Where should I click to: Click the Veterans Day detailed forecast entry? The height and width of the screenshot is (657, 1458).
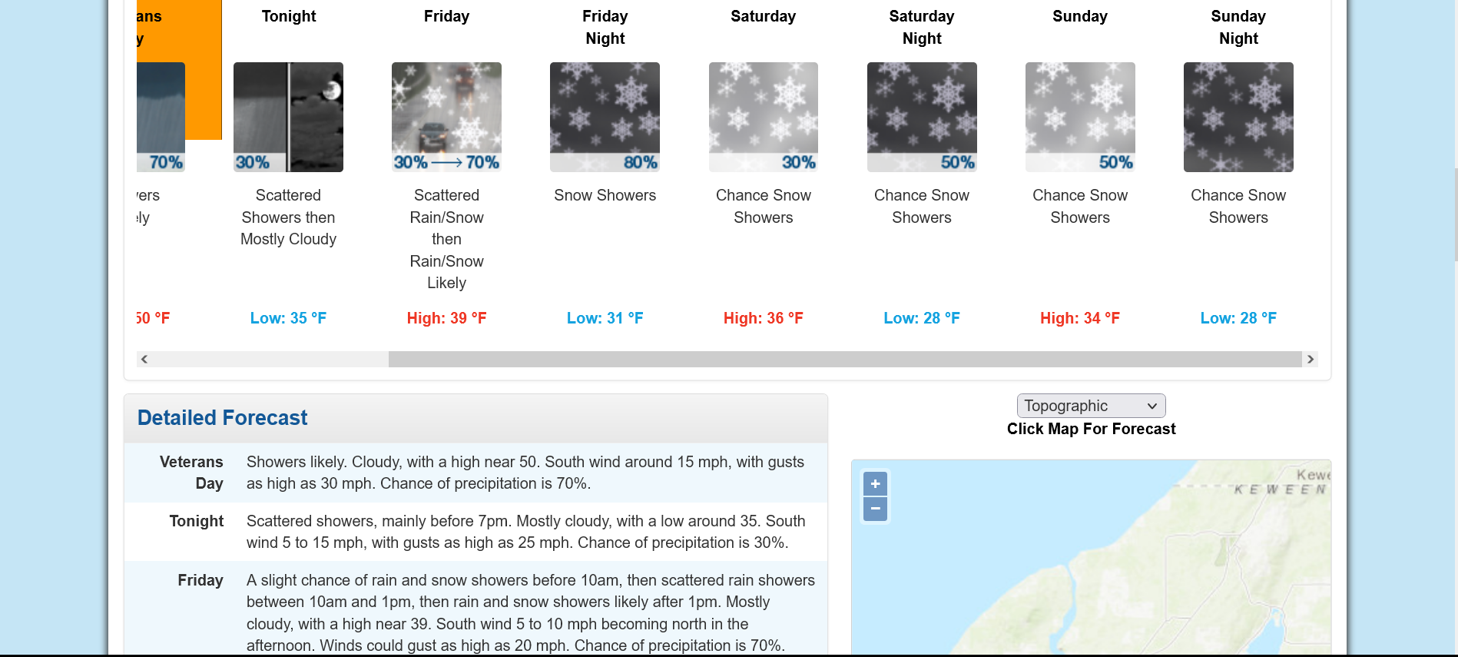click(476, 473)
